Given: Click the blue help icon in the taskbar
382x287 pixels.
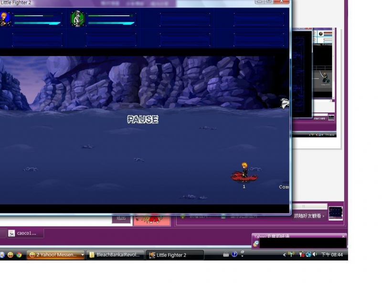Looking at the screenshot, I should [x=234, y=254].
